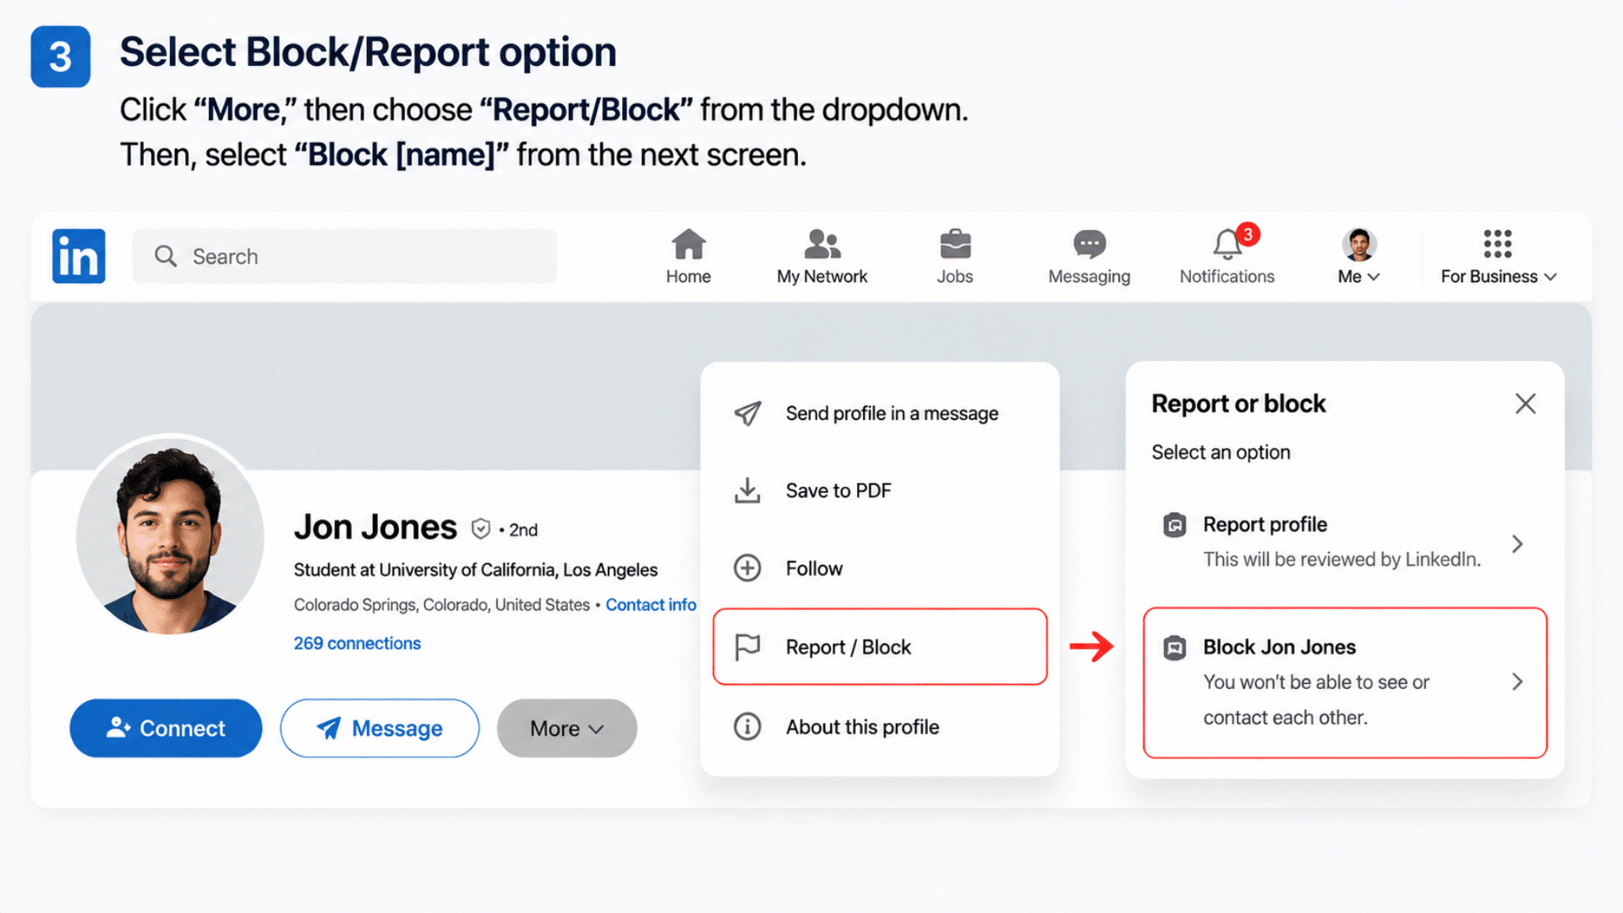Click the verification shield beside Jon Jones
1623x913 pixels.
click(480, 529)
